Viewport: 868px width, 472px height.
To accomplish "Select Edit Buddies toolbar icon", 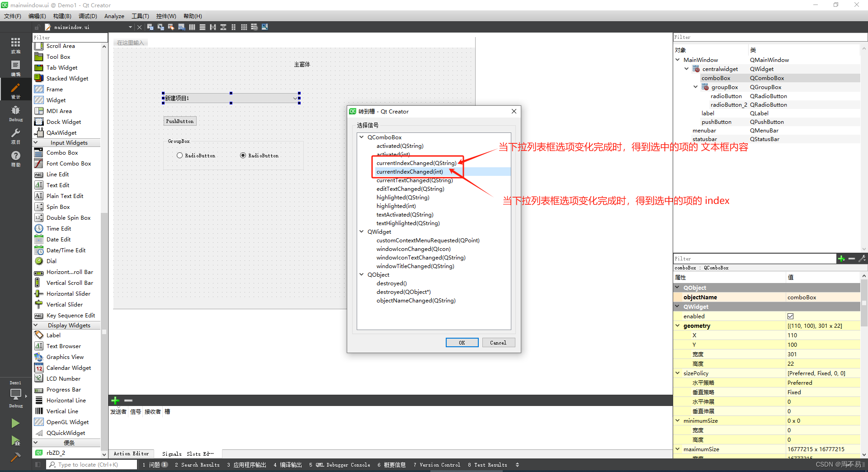I will 171,27.
